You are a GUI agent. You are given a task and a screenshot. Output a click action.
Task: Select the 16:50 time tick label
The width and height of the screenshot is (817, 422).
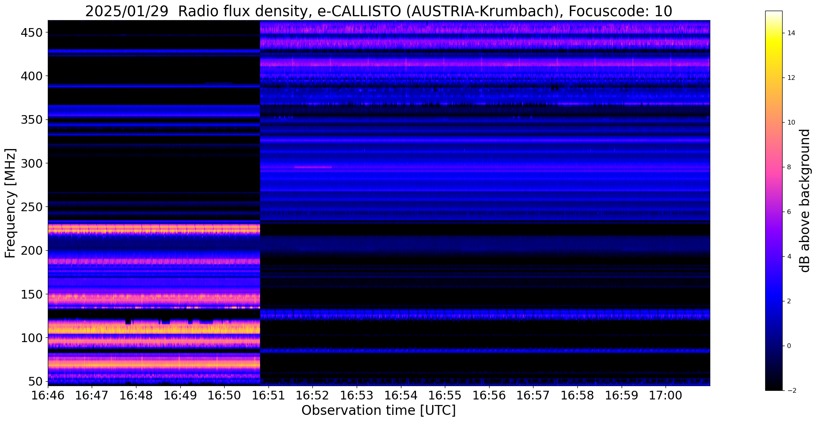pyautogui.click(x=225, y=396)
